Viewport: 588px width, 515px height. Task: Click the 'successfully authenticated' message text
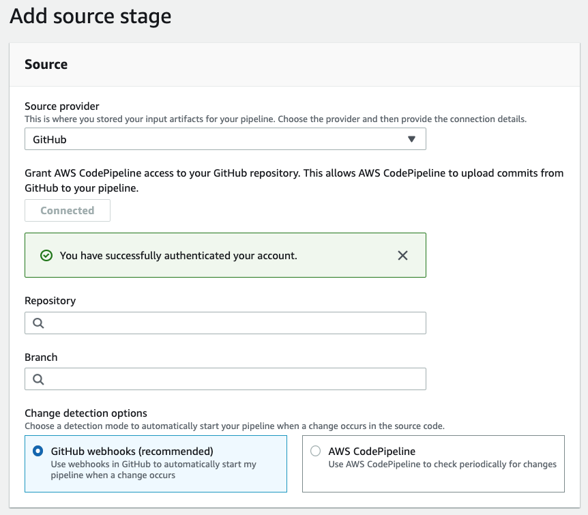click(x=179, y=256)
